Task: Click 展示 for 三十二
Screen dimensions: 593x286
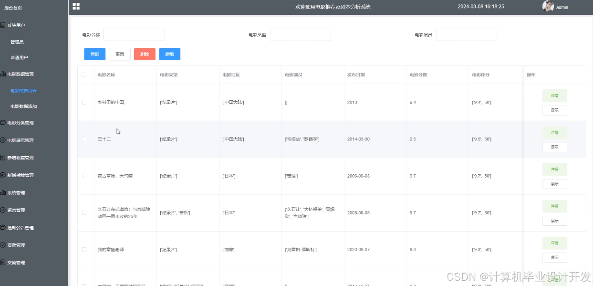Action: [x=554, y=147]
